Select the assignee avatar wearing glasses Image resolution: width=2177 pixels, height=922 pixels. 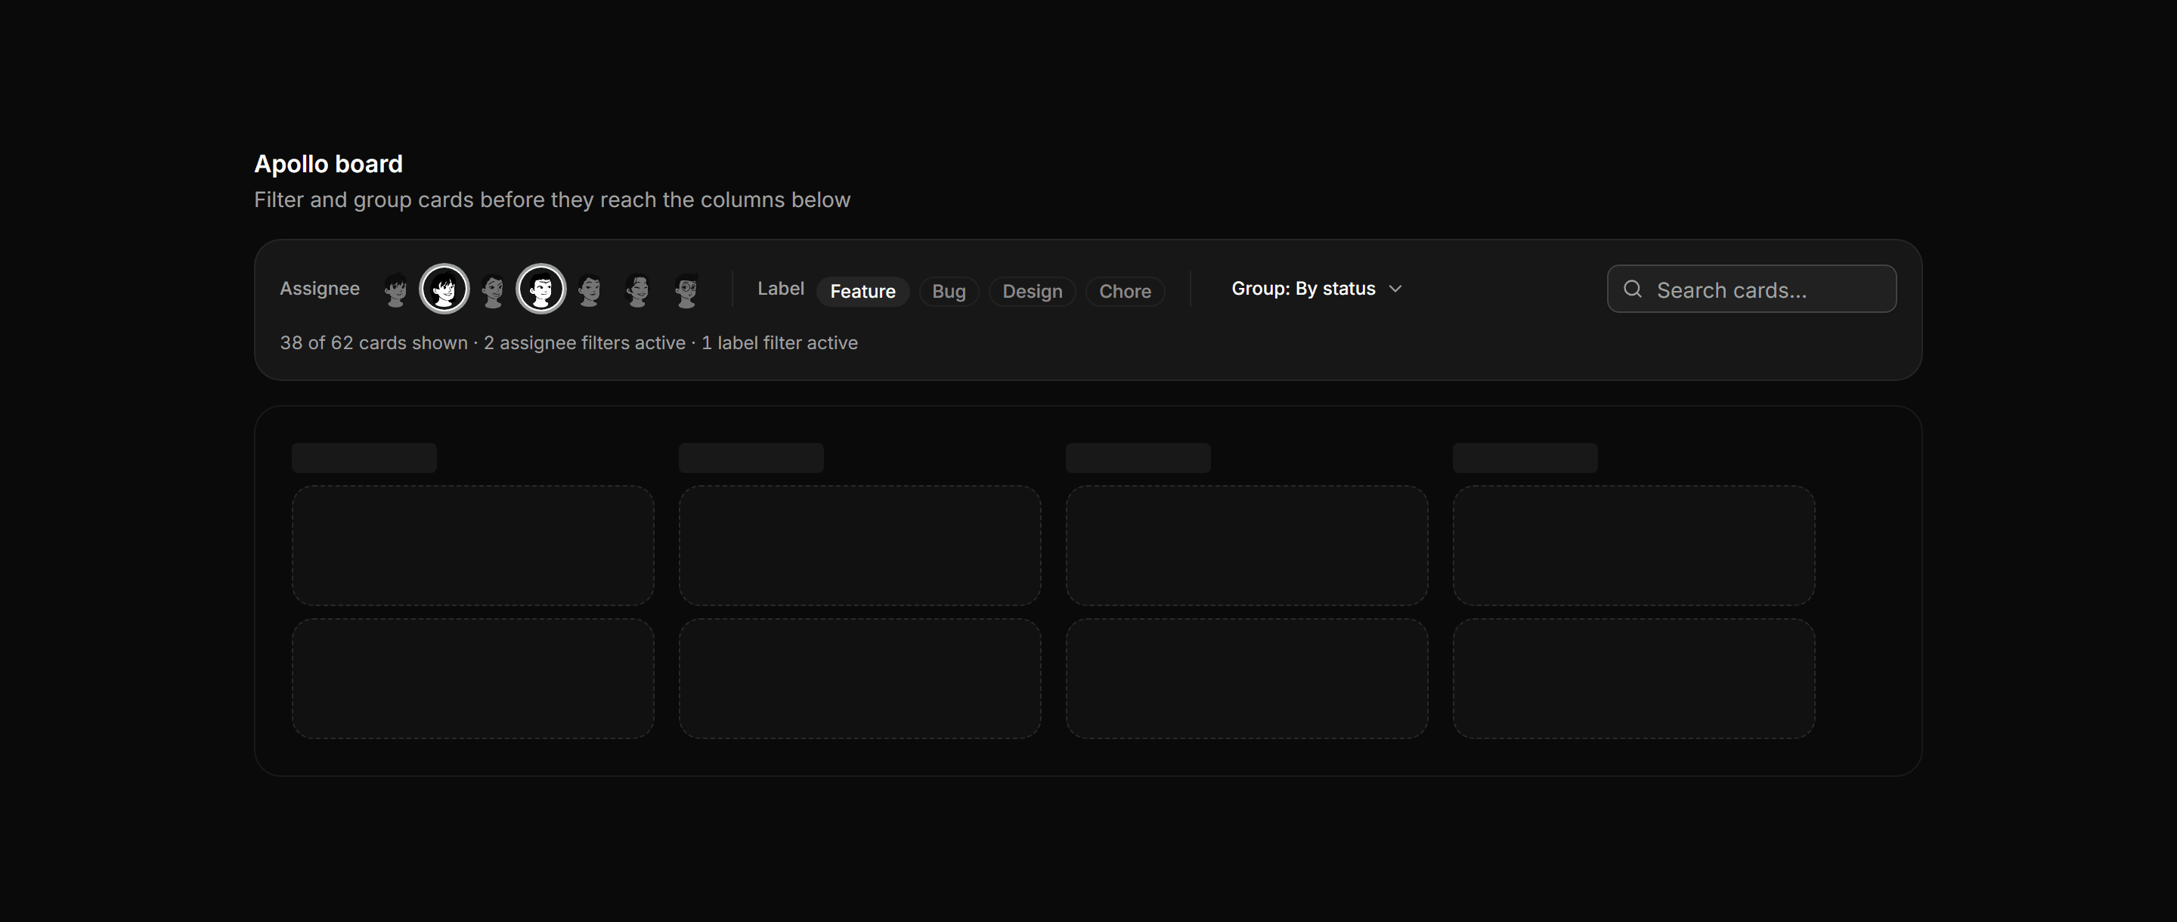686,289
